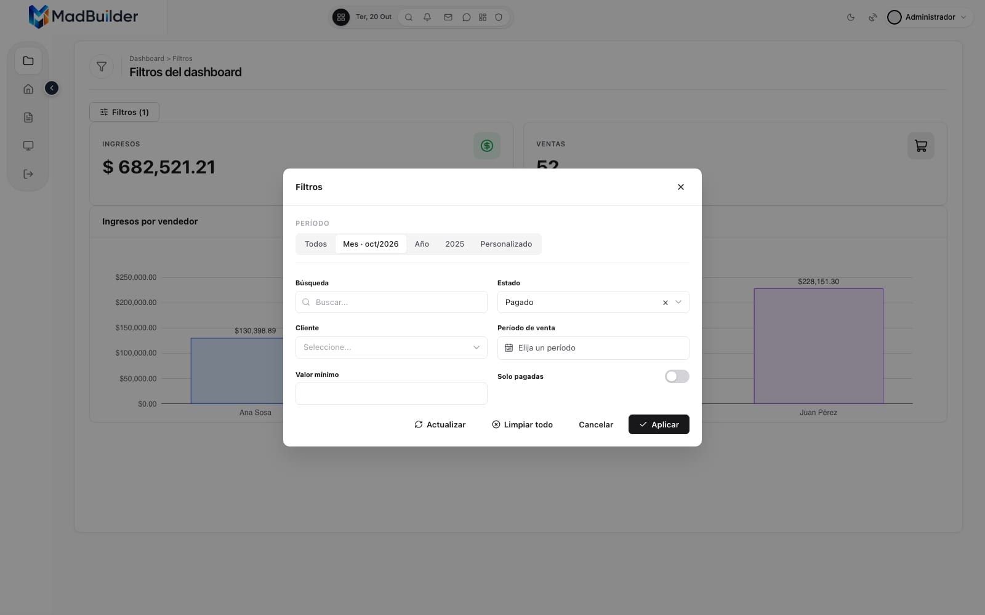Click the connection status icon near Administrador
This screenshot has height=615, width=985.
(873, 17)
